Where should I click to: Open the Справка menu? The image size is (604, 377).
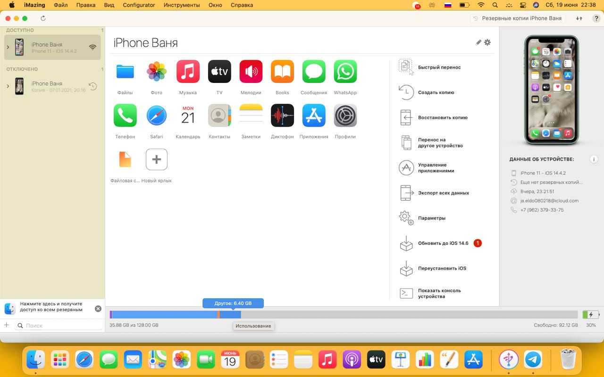tap(242, 5)
